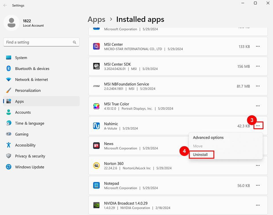Click the Time & language globe icon
Viewport: 273px width, 215px height.
(x=9, y=123)
